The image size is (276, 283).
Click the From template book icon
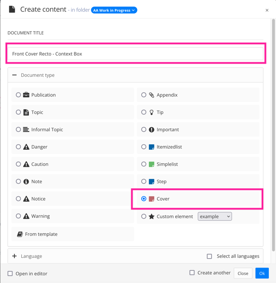coord(20,234)
